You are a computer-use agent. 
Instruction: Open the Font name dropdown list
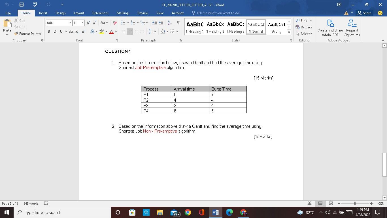[70, 23]
